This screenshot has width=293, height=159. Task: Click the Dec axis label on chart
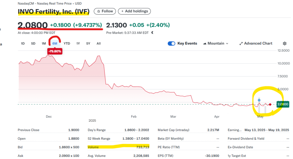(x=49, y=117)
